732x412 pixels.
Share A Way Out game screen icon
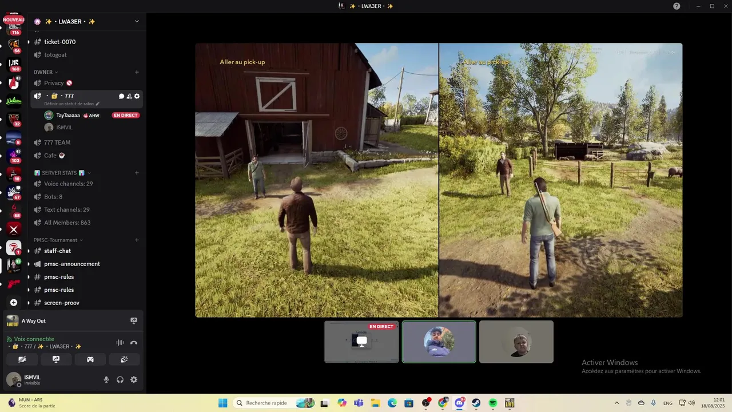click(134, 321)
